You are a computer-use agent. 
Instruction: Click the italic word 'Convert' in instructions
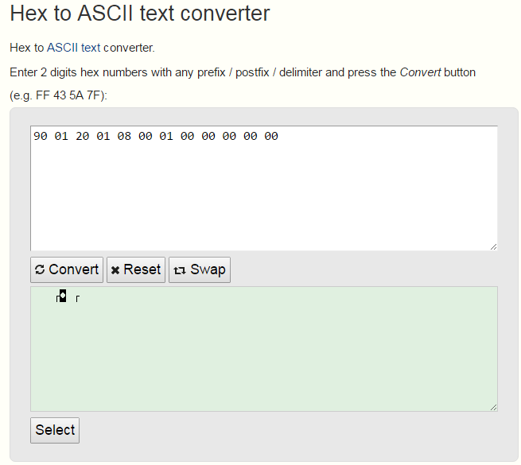click(x=420, y=72)
